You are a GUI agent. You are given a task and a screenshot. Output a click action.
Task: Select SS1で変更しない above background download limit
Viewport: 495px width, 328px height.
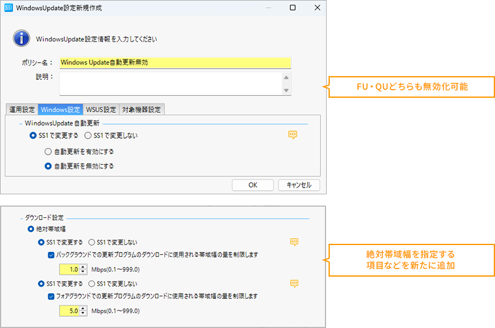click(x=113, y=242)
